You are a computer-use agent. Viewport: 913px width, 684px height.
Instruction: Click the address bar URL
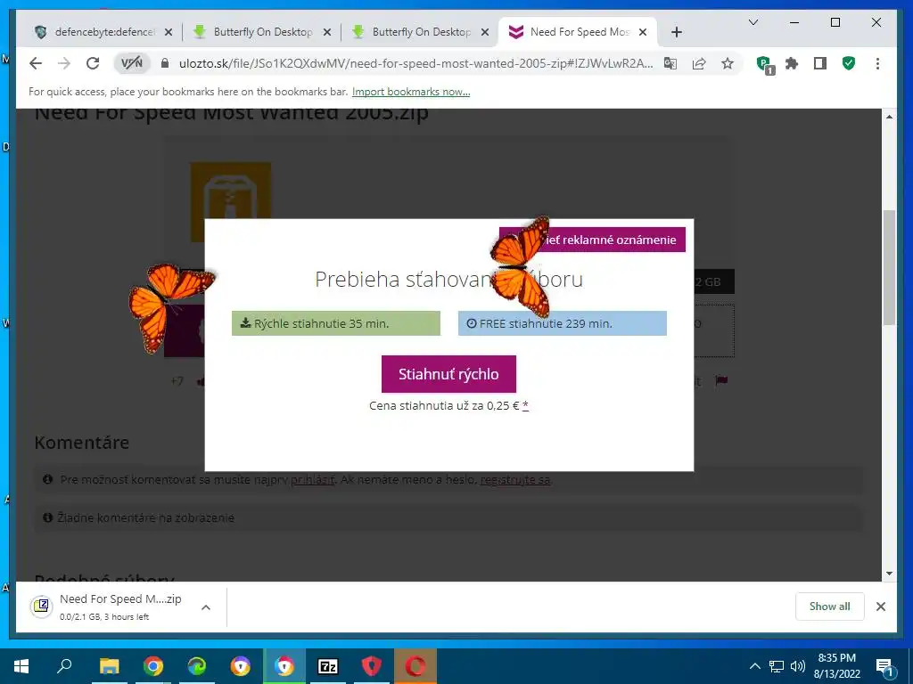pyautogui.click(x=415, y=63)
